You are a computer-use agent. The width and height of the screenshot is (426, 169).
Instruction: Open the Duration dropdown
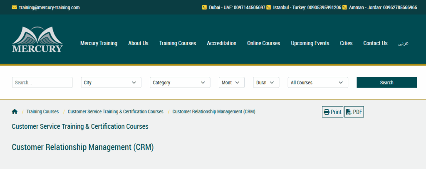click(266, 83)
